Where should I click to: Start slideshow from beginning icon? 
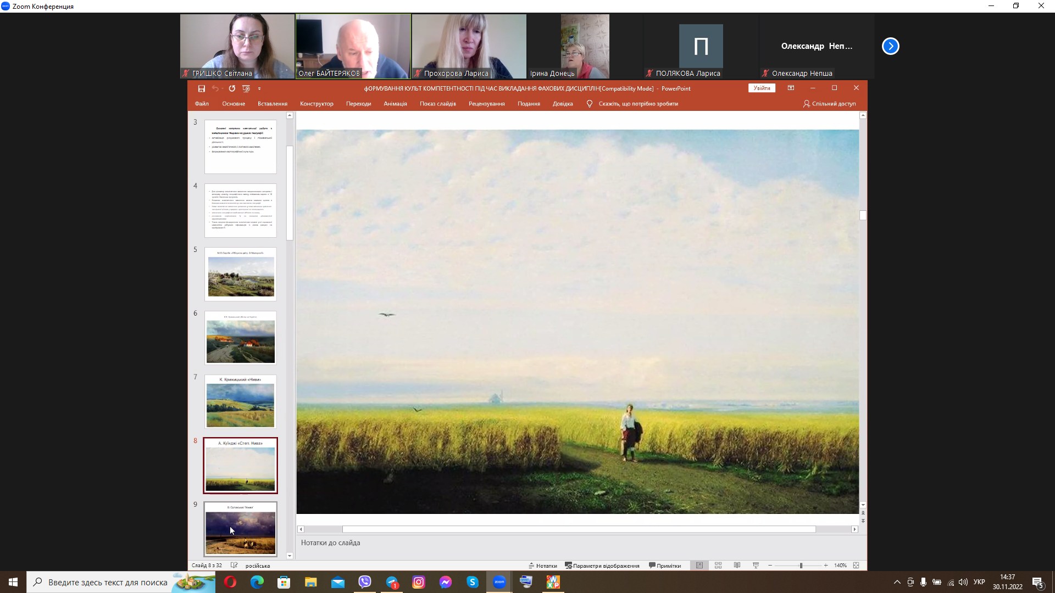pos(246,88)
